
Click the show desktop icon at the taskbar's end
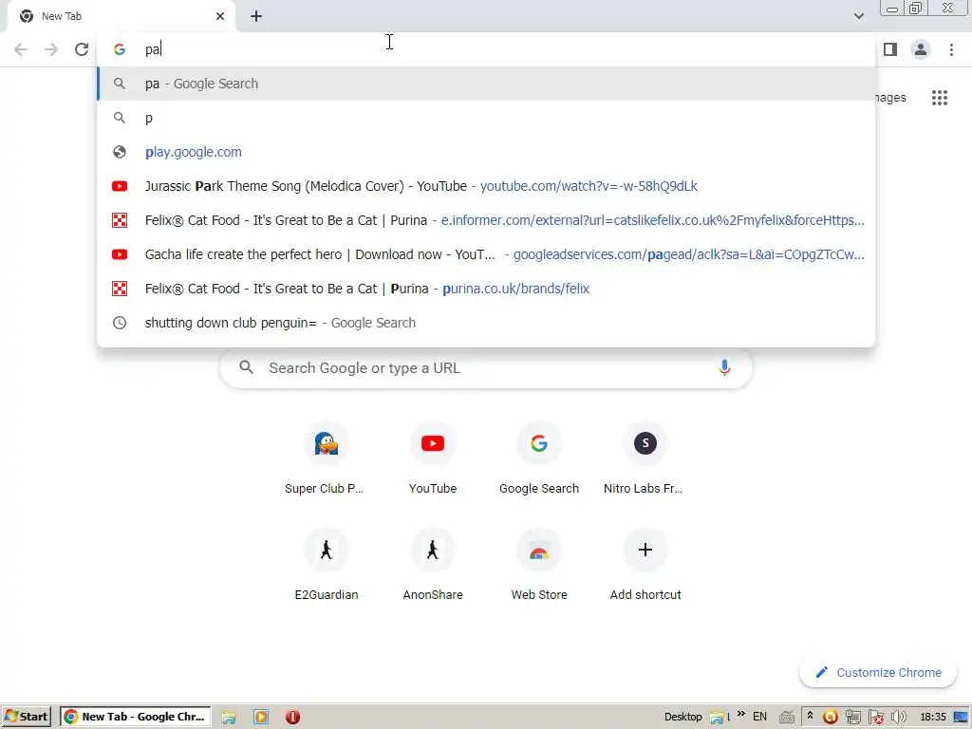click(961, 718)
